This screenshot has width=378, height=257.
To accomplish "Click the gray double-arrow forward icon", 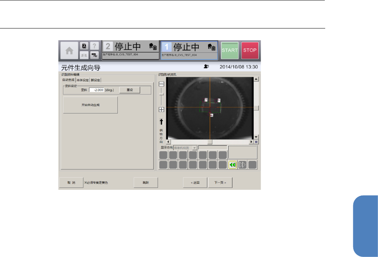I will point(242,164).
